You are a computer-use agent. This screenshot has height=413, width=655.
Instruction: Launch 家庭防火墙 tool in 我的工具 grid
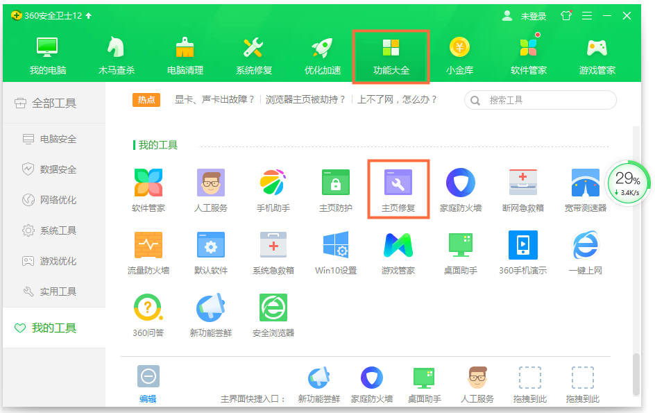pos(460,190)
